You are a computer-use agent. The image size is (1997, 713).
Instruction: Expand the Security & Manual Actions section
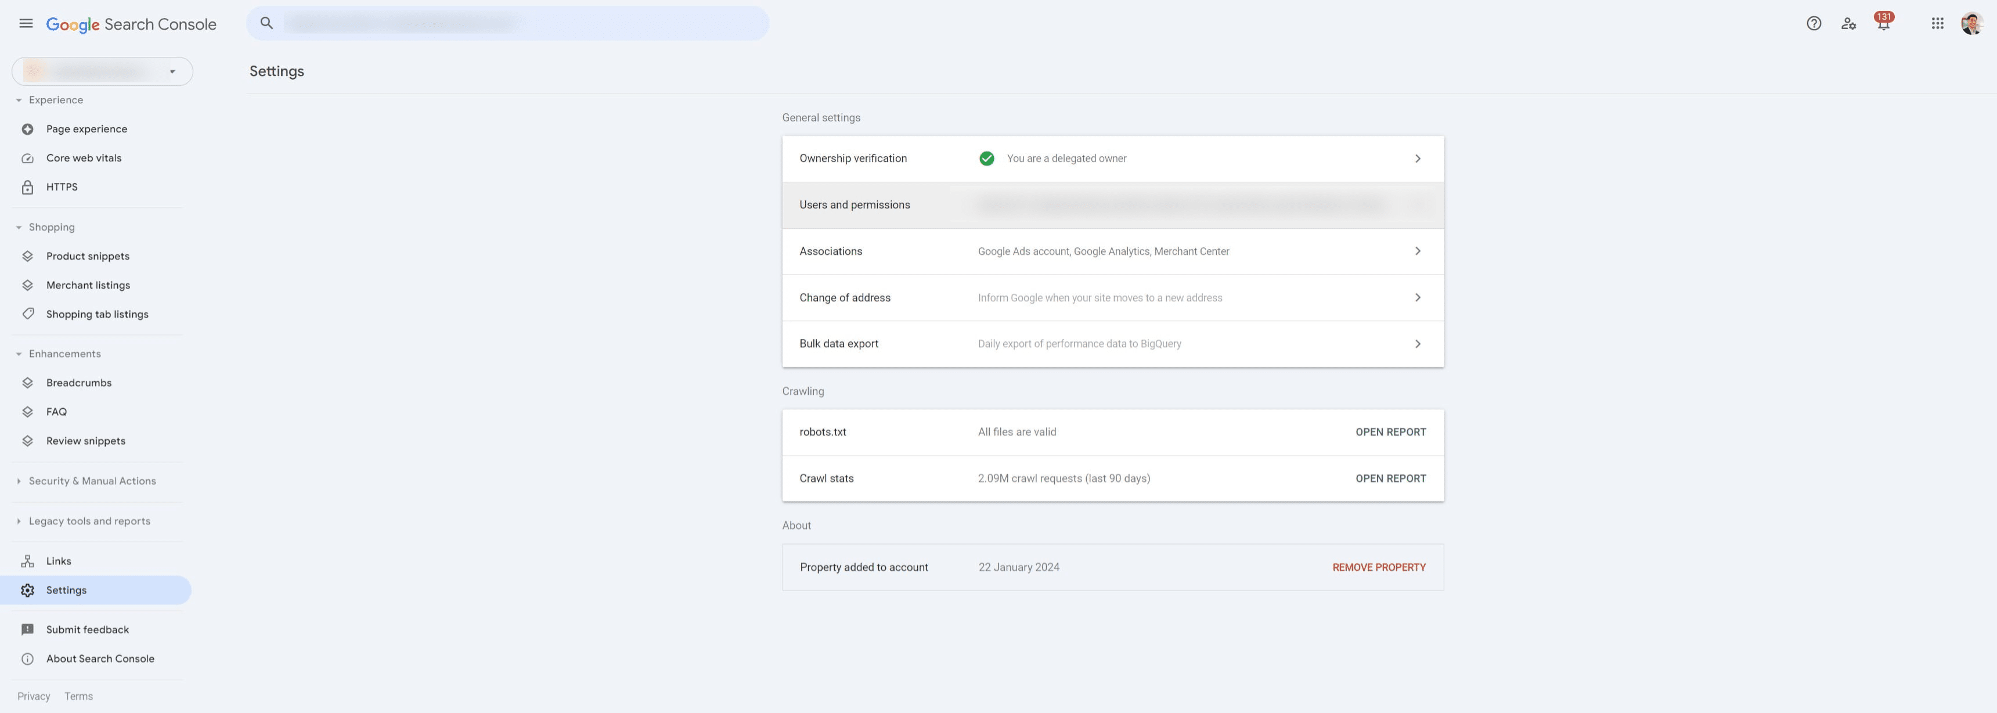(x=92, y=481)
